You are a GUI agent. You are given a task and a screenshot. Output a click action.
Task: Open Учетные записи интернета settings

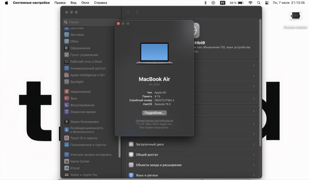pyautogui.click(x=91, y=155)
